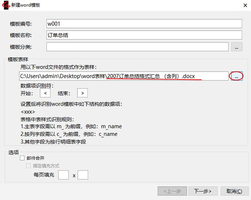Cancel with the 取消(C) button
The height and width of the screenshot is (200, 251).
[x=234, y=191]
